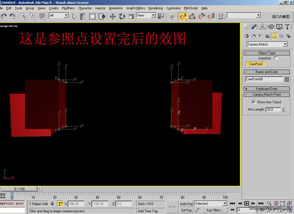
Task: Select Bind to Space Warp tool
Action: tap(43, 17)
